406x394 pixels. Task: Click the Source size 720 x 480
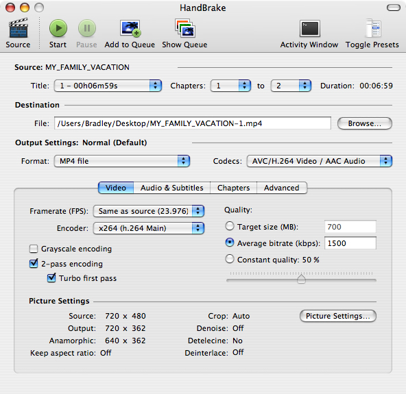coord(126,316)
